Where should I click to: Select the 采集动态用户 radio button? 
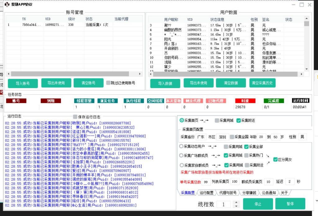click(181, 146)
